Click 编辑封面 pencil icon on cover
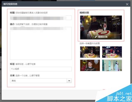Viewport: 132px width, 102px height. click(96, 37)
